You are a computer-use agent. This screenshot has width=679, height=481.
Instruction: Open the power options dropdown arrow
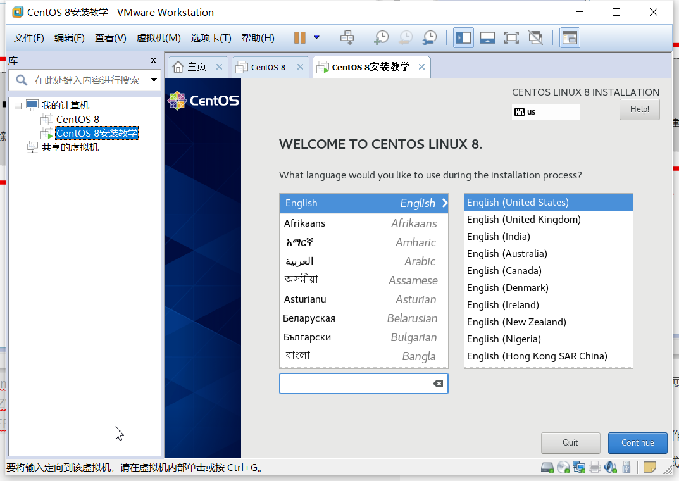pos(316,38)
